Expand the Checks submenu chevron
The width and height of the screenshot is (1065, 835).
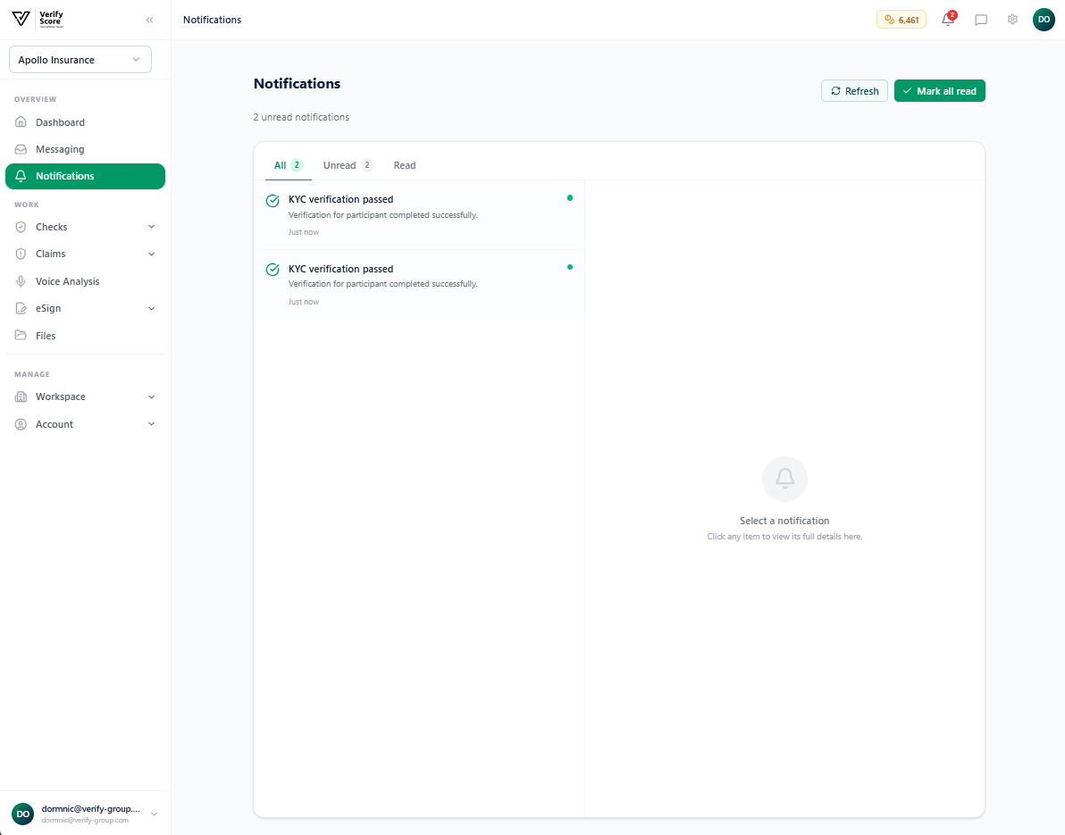coord(152,227)
